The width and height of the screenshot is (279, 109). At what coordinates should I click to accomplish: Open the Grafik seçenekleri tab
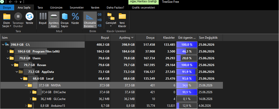[x=143, y=8]
